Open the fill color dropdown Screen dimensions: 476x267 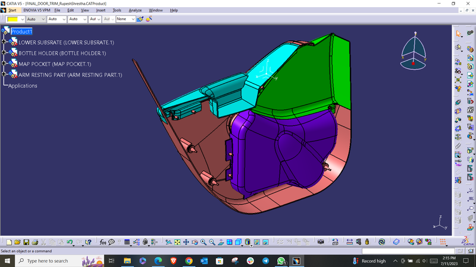[22, 20]
